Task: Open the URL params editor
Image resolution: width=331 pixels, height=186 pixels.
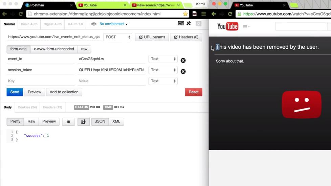Action: (152, 37)
